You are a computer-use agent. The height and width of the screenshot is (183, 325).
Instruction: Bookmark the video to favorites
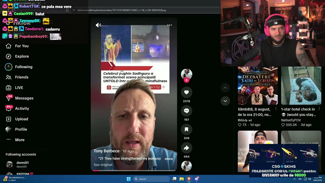point(186,129)
